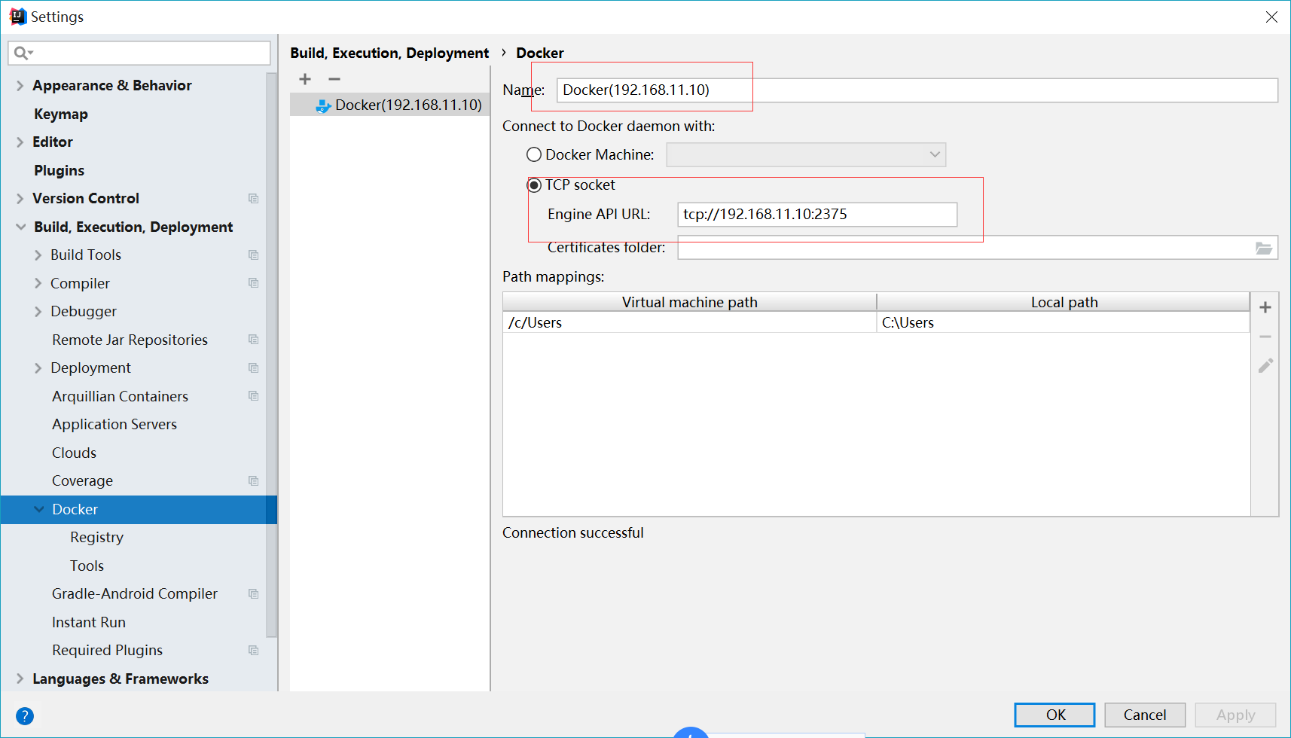Click project-level icon next to Remote Jar Repositories
1291x738 pixels.
point(253,340)
